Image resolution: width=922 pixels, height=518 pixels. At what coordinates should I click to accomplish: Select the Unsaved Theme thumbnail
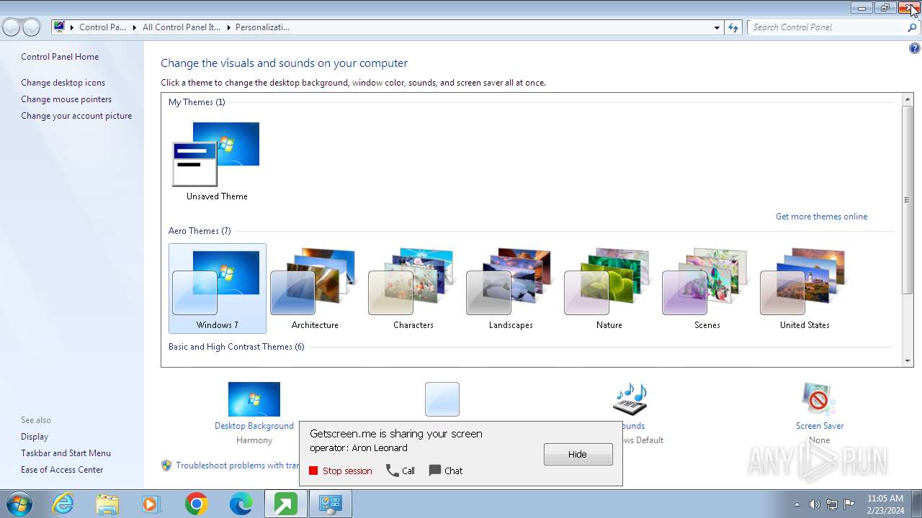pos(217,160)
